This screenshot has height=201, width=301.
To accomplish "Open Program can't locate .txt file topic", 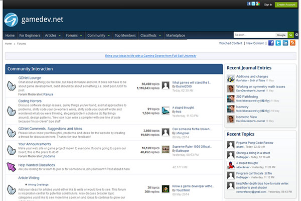I will [254, 173].
